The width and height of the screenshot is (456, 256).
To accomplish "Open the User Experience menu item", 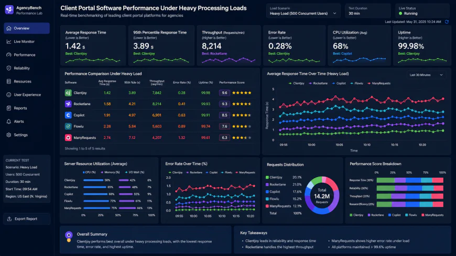I will [x=27, y=95].
